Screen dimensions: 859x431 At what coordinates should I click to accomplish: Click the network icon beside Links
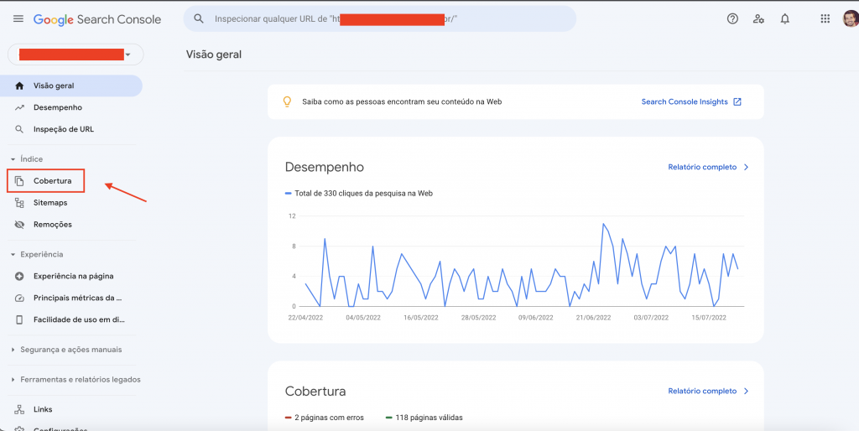[20, 410]
